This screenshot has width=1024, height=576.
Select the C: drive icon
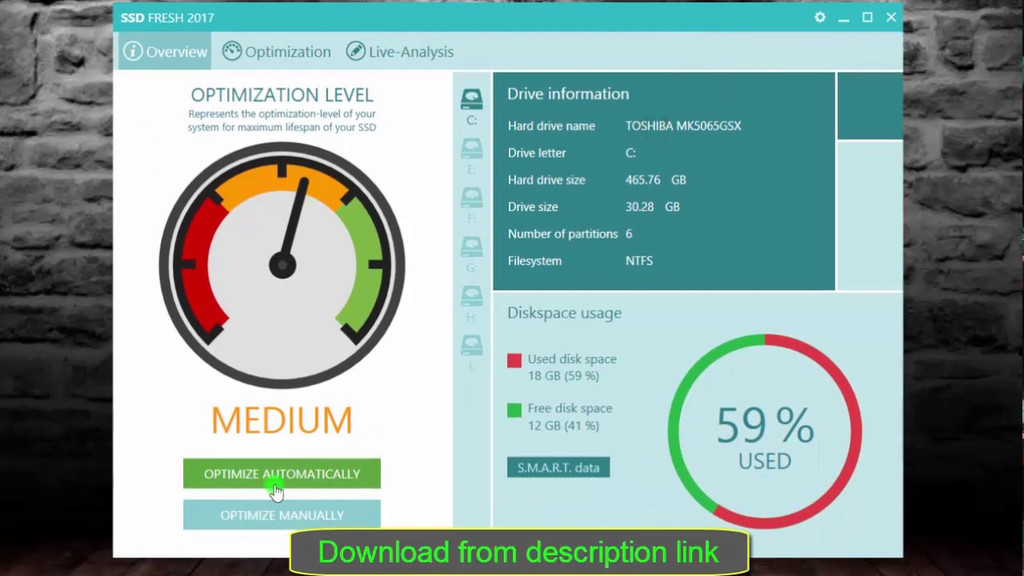(x=472, y=99)
